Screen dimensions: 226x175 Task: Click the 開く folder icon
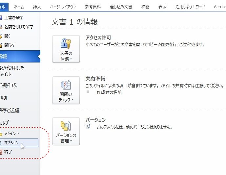click(1, 36)
